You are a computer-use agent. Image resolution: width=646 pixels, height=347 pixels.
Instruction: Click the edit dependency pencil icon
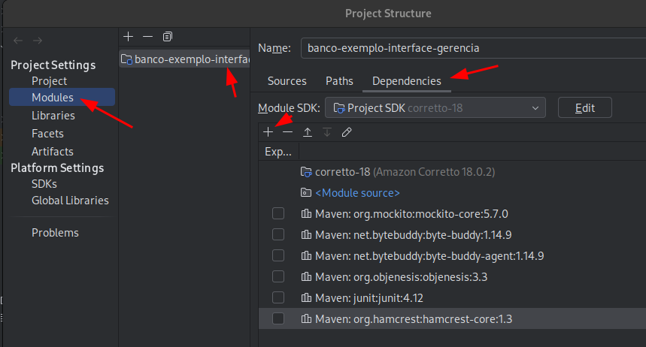pyautogui.click(x=347, y=132)
